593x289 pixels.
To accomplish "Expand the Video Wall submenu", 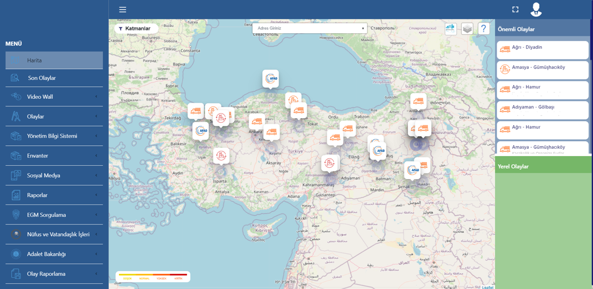I will pyautogui.click(x=54, y=97).
